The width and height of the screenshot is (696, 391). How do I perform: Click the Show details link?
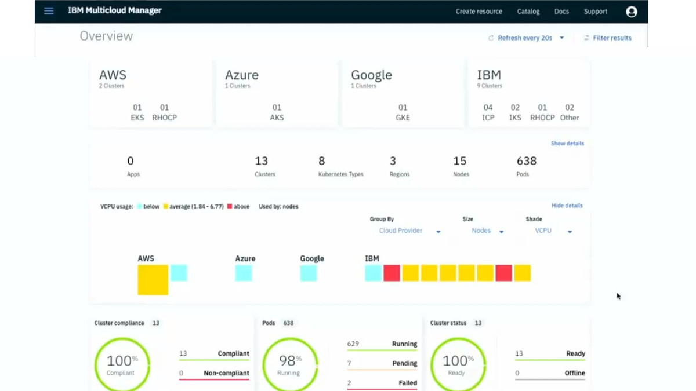567,144
